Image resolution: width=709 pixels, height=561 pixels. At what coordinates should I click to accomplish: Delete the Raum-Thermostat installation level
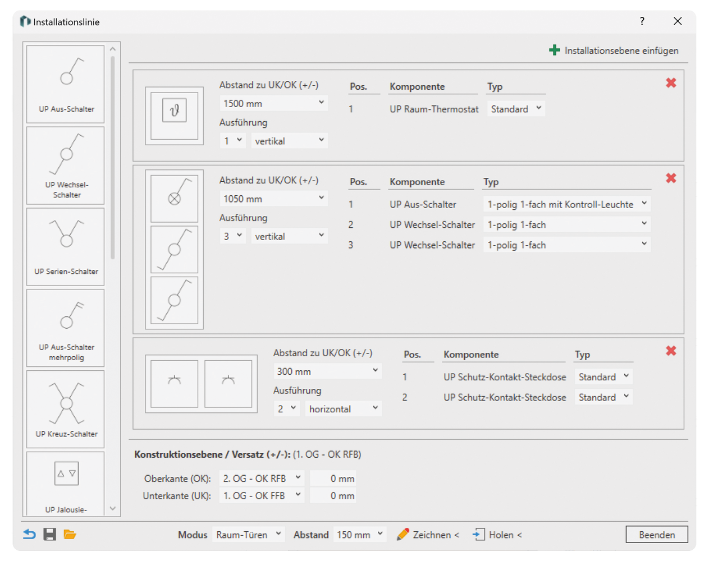[x=671, y=83]
